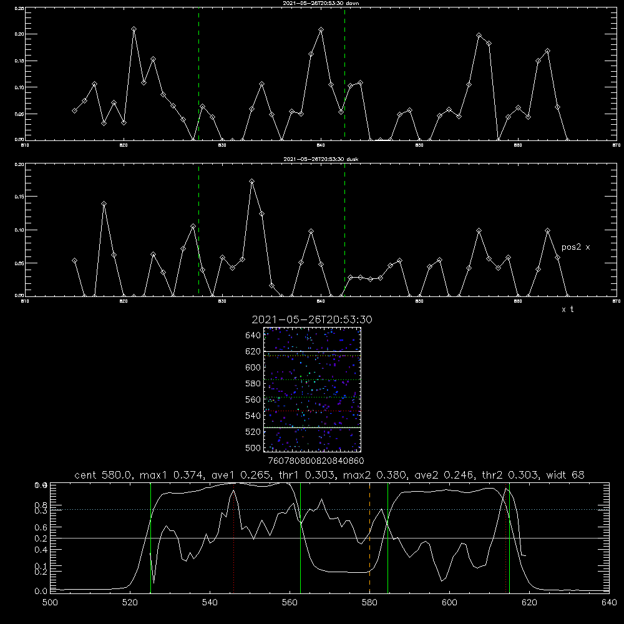The image size is (624, 624).
Task: Click the 'ave2 0.246' value in the bottom title
Action: 444,475
